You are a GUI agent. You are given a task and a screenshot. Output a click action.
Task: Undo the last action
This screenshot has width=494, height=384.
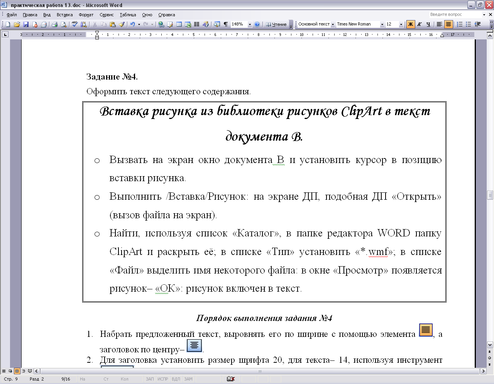(x=132, y=24)
